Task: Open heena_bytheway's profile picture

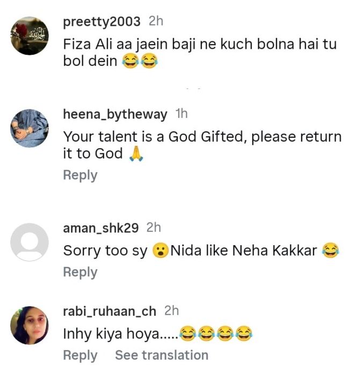Action: [30, 129]
